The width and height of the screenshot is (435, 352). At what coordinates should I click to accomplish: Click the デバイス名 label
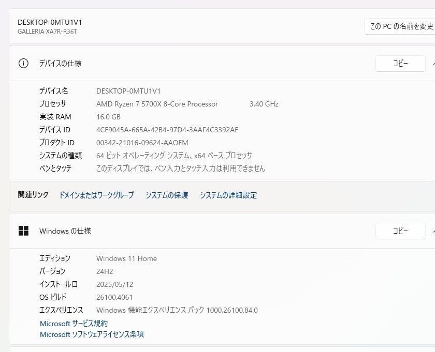click(x=53, y=91)
